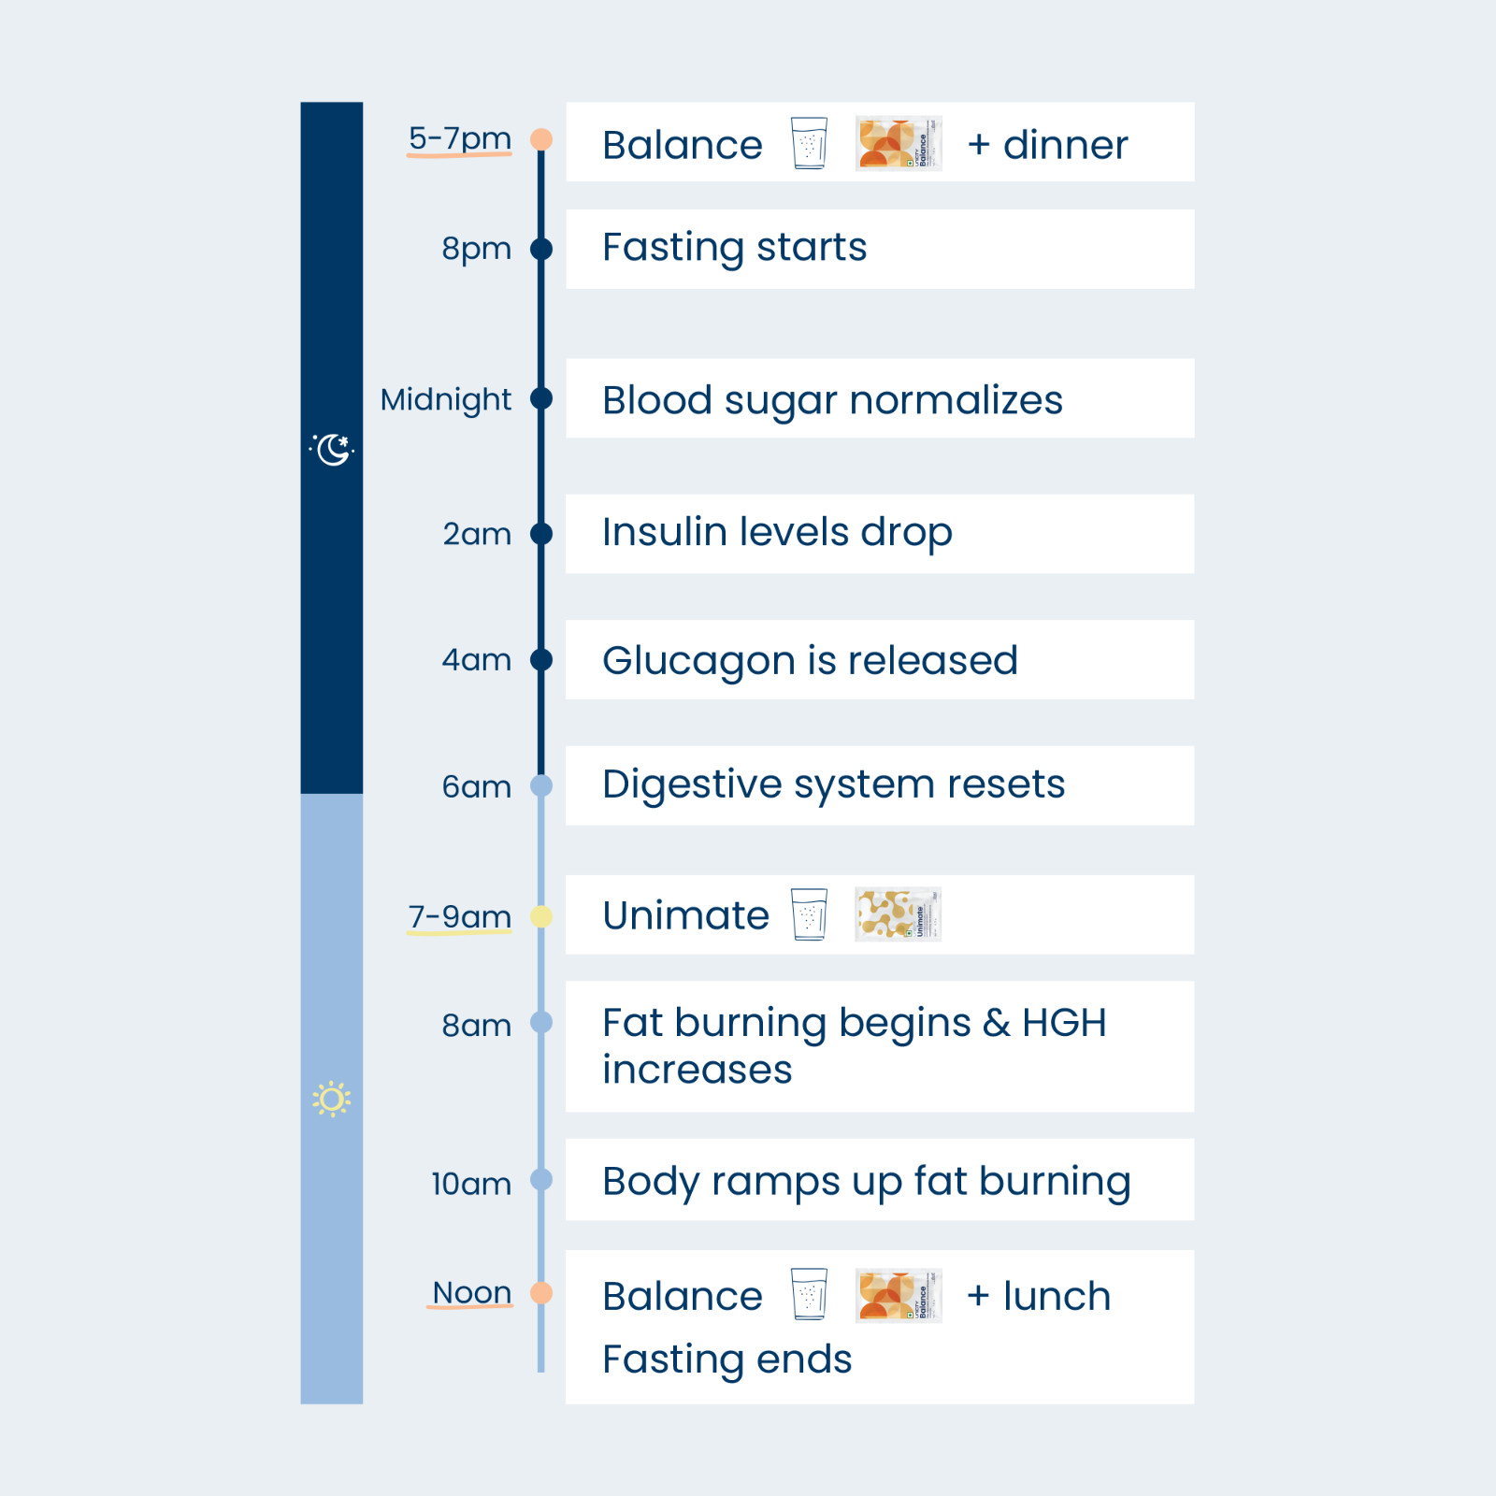Screen dimensions: 1496x1496
Task: Click the water glass beside Balance dinner
Action: pyautogui.click(x=809, y=143)
